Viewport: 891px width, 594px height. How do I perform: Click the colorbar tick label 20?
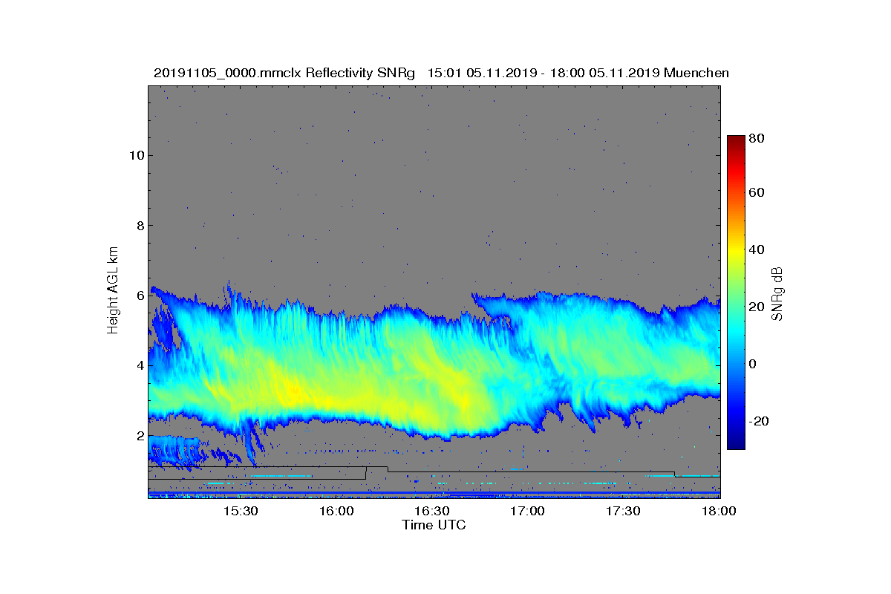pyautogui.click(x=757, y=307)
